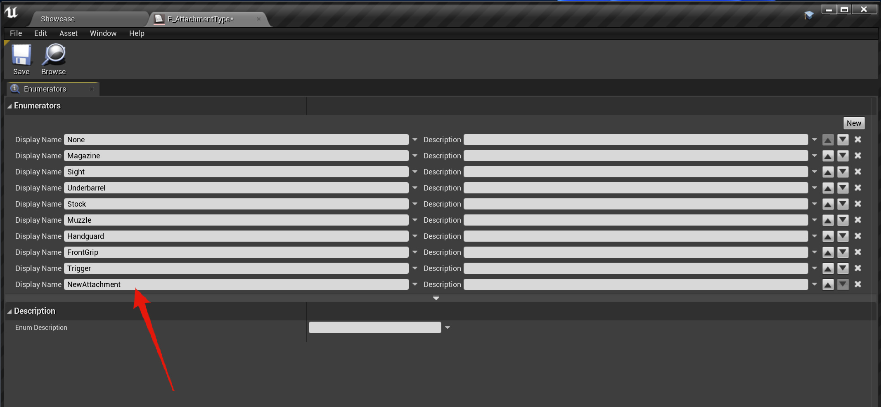Viewport: 881px width, 407px height.
Task: Open dropdown next to None display name
Action: (415, 140)
